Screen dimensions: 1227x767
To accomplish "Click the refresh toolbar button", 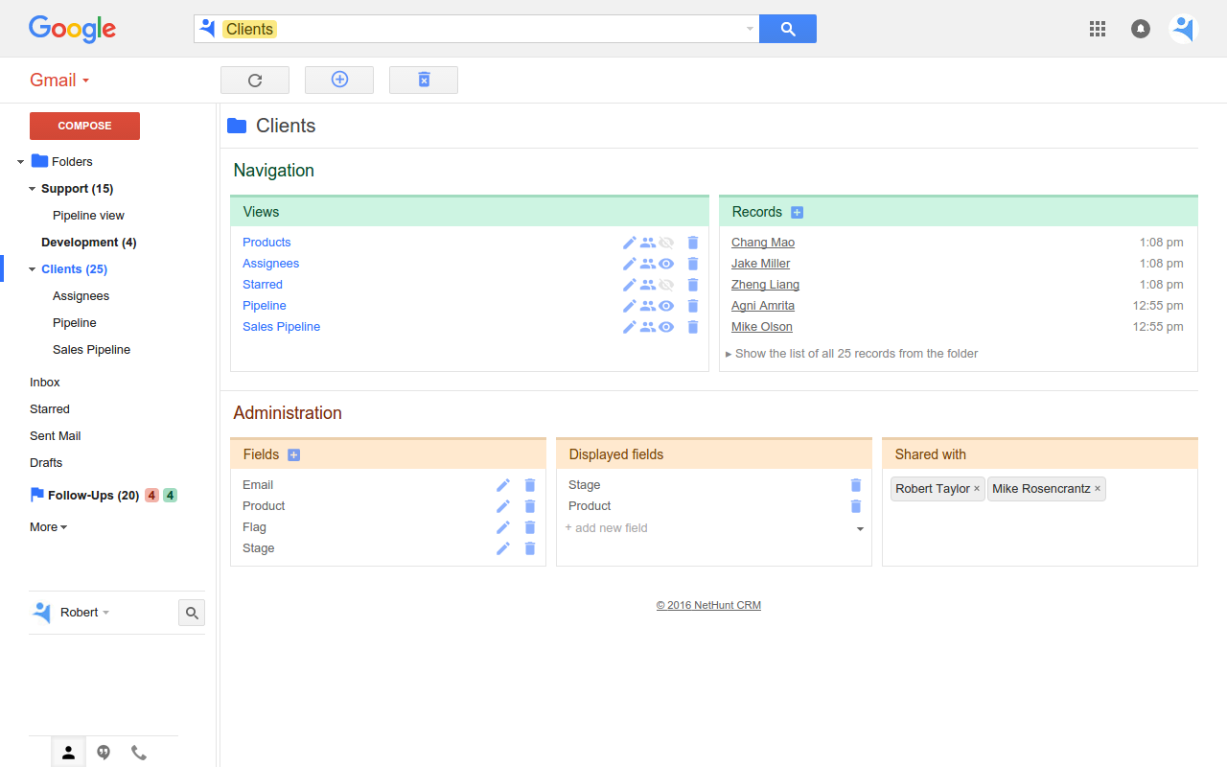I will click(255, 81).
